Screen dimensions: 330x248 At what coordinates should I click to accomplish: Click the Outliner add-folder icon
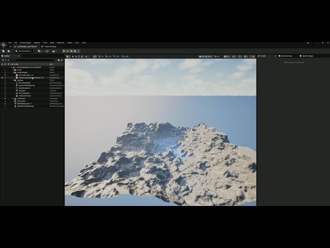point(58,60)
